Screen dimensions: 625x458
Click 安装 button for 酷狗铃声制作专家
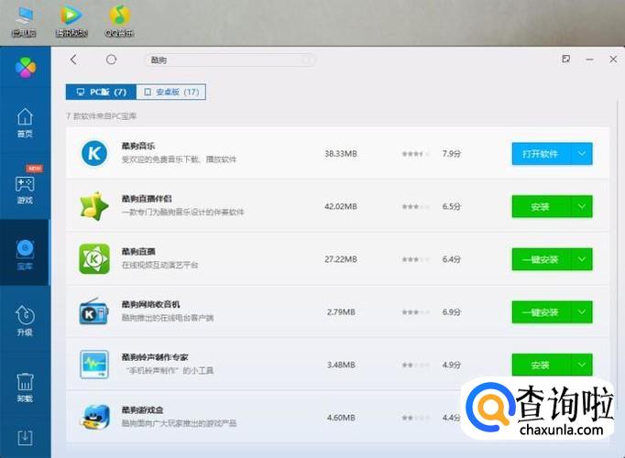tap(542, 365)
